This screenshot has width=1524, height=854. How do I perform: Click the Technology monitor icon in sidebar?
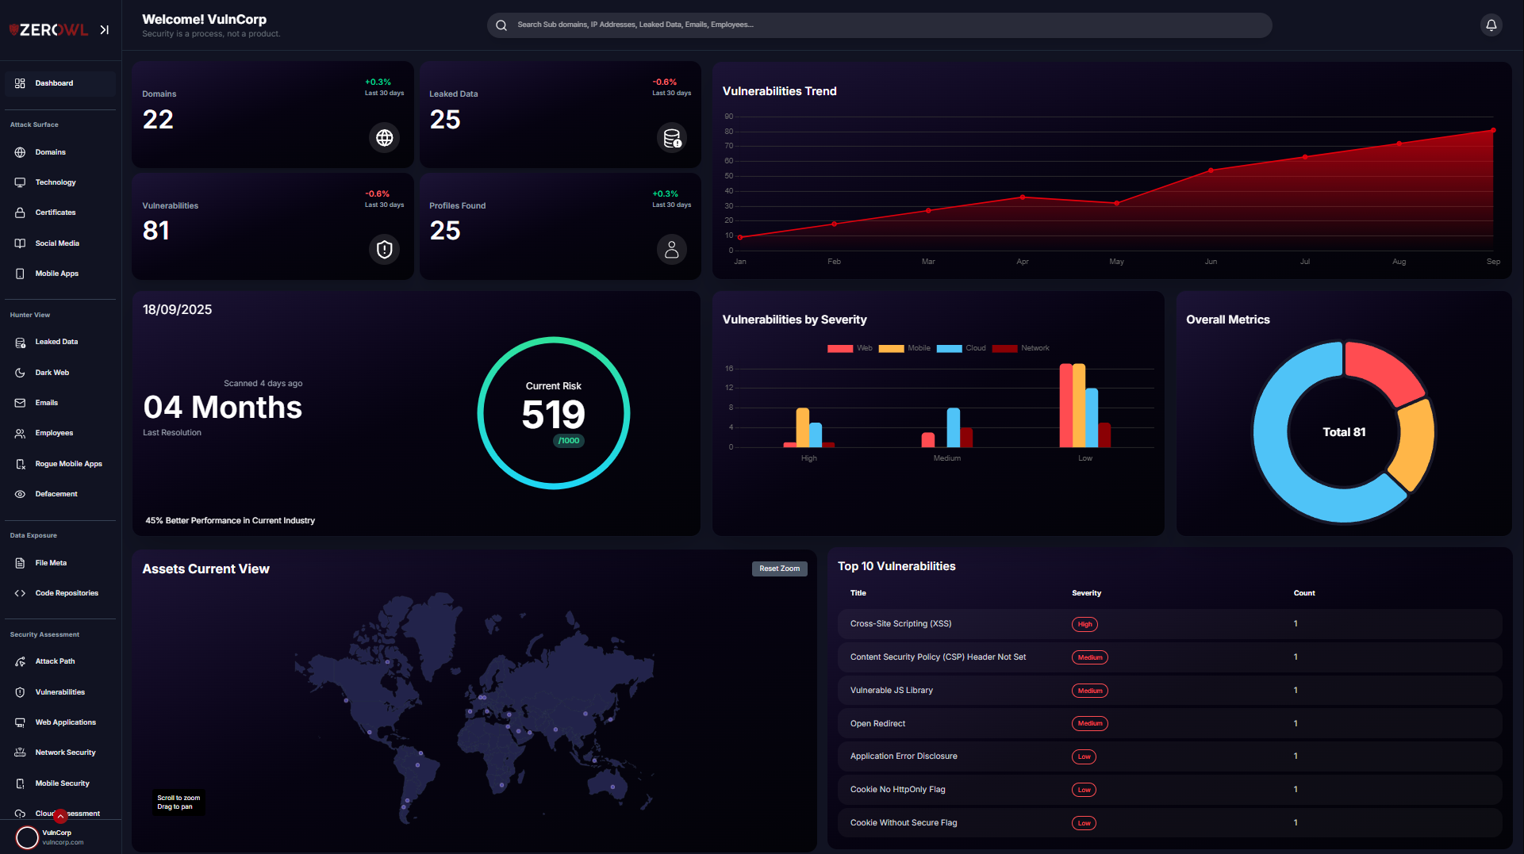(21, 182)
